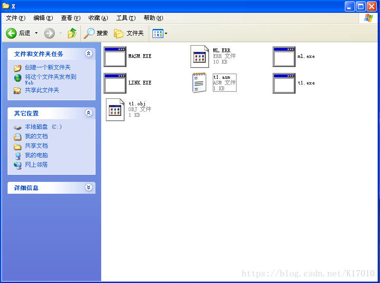Open 我的文档 link

tap(37, 136)
